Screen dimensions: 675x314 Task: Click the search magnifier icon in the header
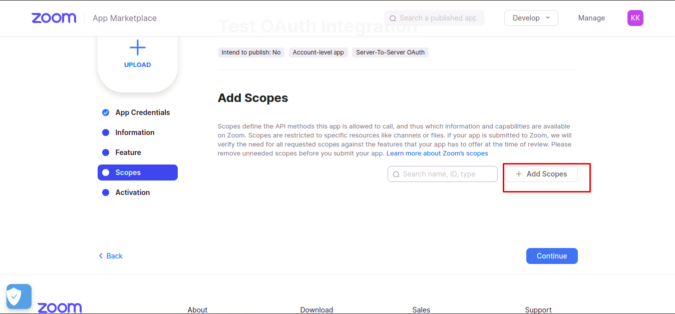click(x=393, y=18)
